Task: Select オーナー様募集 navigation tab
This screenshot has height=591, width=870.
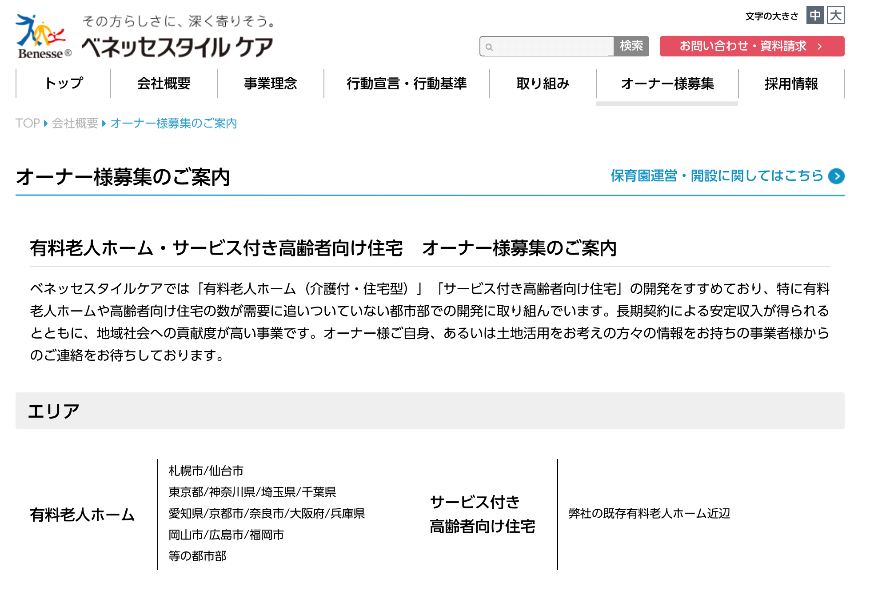Action: tap(667, 84)
